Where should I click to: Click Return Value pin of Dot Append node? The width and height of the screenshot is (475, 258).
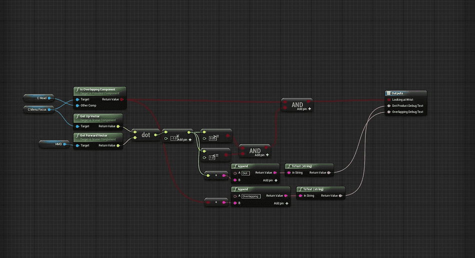point(275,173)
